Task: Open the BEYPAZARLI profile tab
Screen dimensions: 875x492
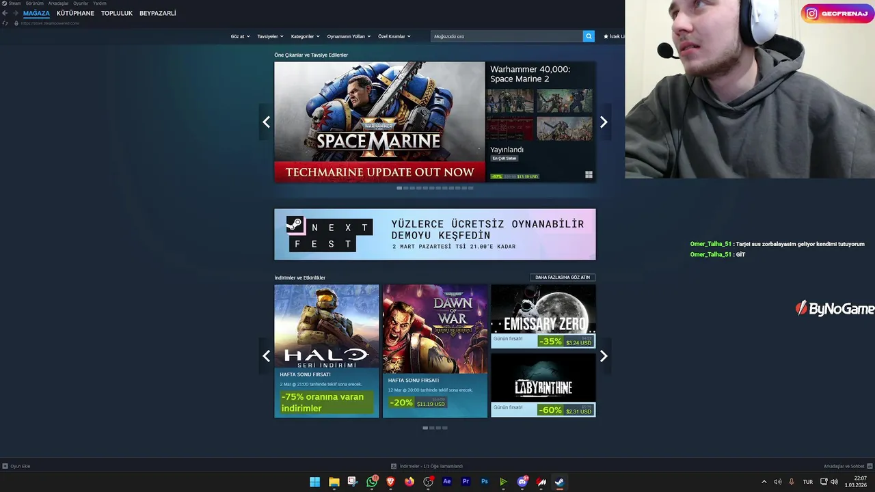Action: pos(158,13)
